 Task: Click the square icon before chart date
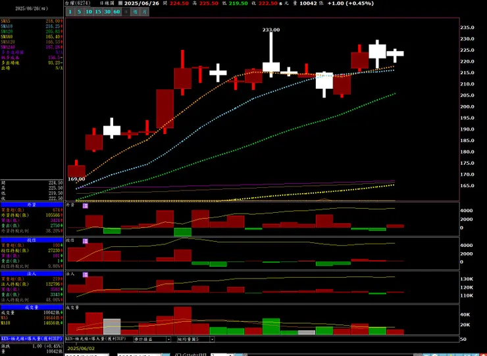120,3
